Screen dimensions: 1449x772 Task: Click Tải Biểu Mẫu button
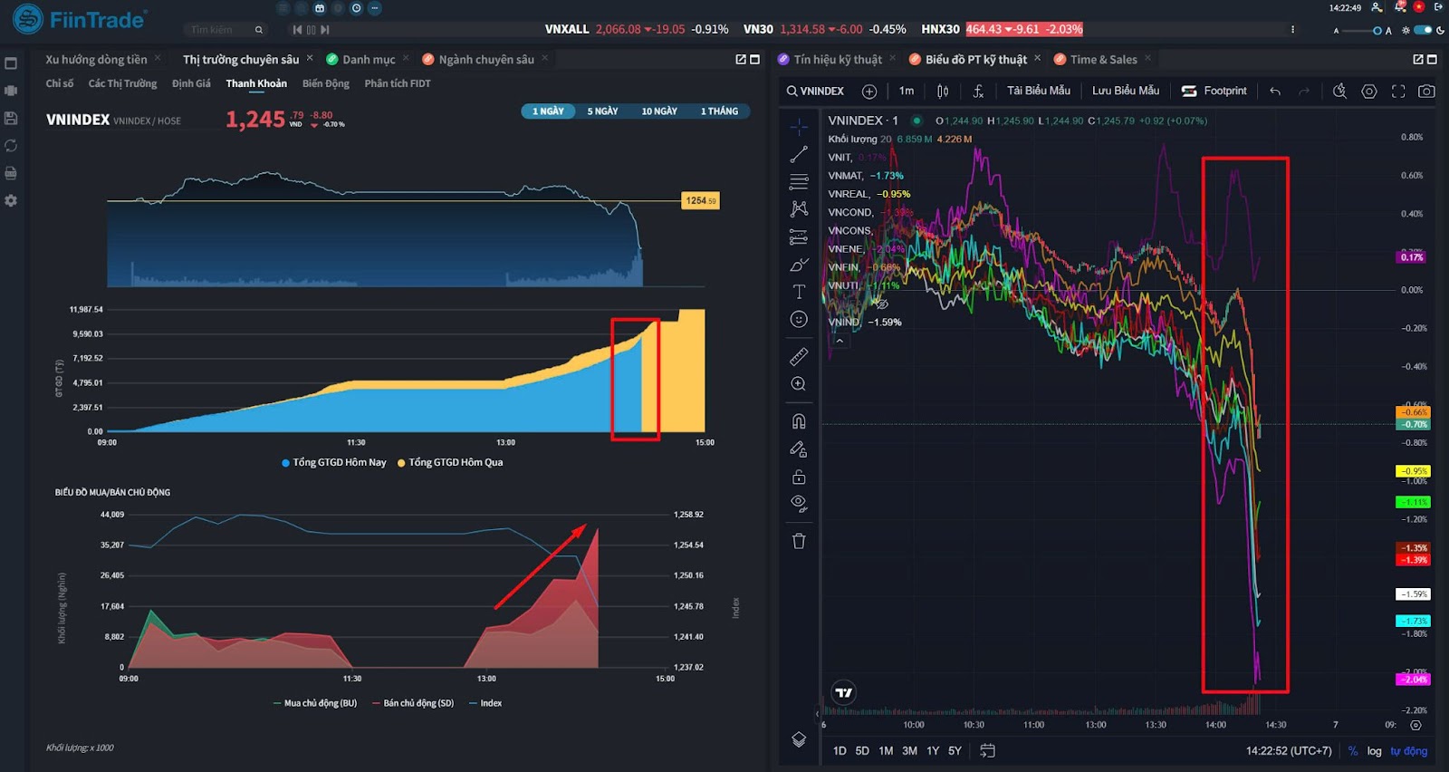tap(1039, 91)
